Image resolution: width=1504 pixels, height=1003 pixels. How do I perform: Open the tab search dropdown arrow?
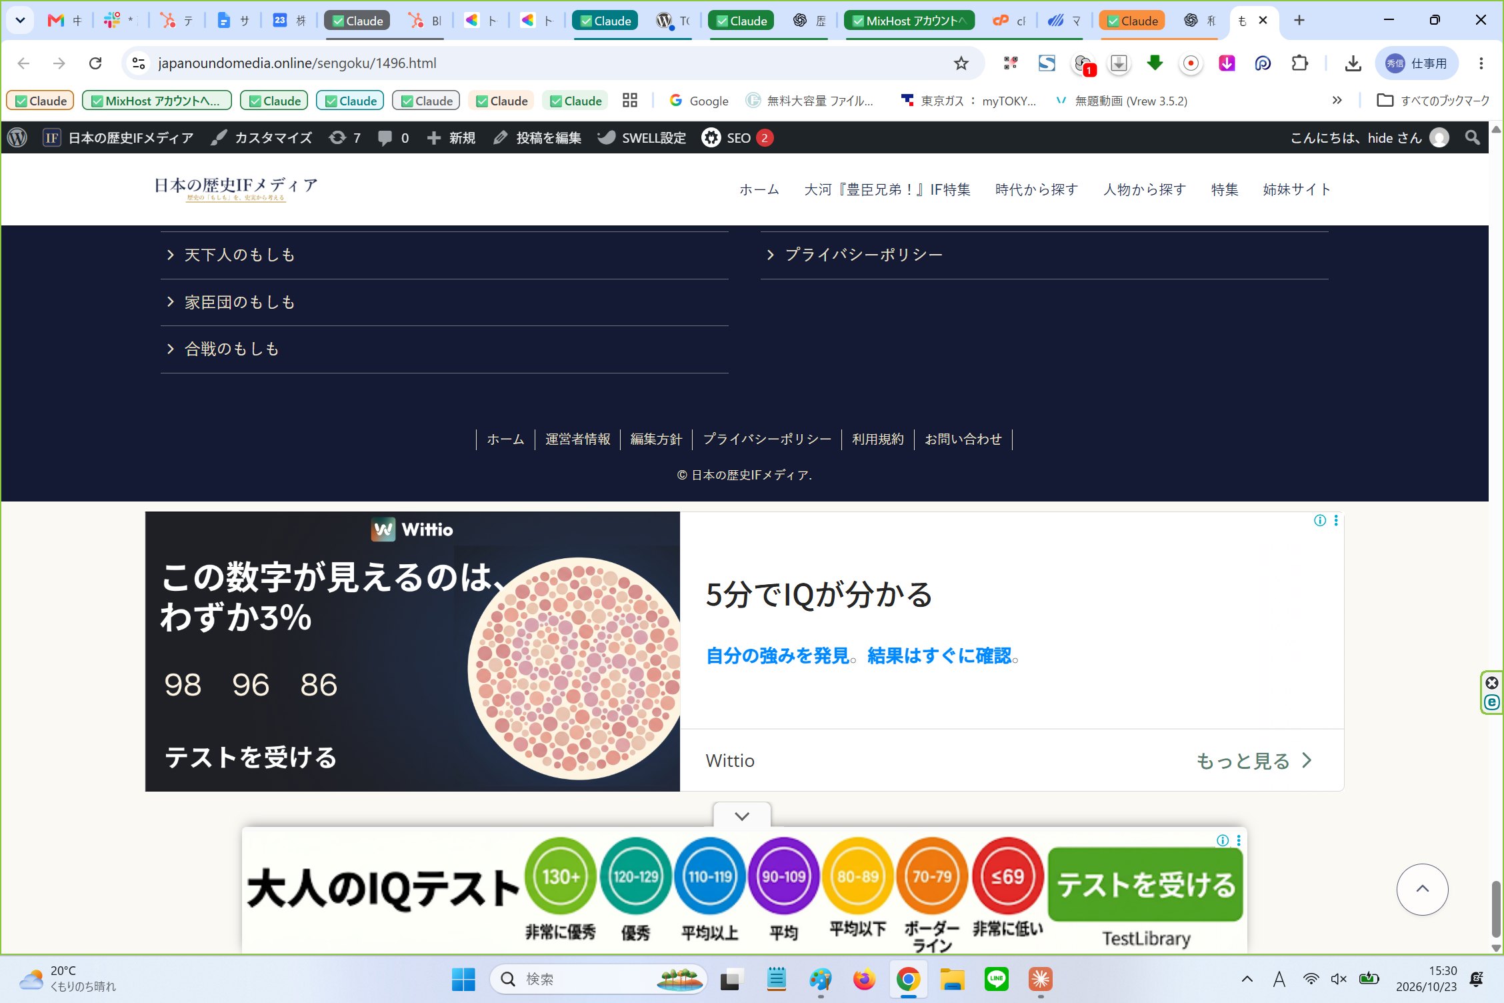point(20,21)
